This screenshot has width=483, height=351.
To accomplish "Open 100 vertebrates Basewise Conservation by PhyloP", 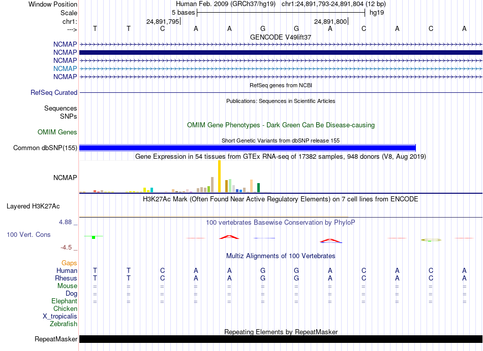I will click(x=281, y=223).
